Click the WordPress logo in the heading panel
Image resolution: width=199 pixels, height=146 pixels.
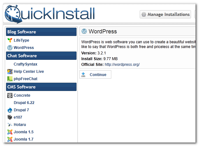(84, 31)
